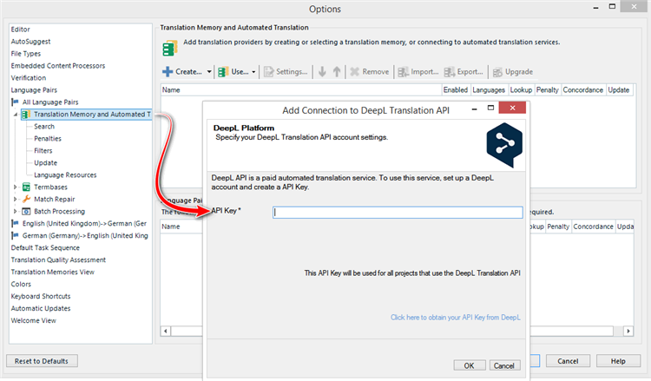The image size is (651, 381).
Task: Expand the Termbases tree node
Action: coord(15,187)
